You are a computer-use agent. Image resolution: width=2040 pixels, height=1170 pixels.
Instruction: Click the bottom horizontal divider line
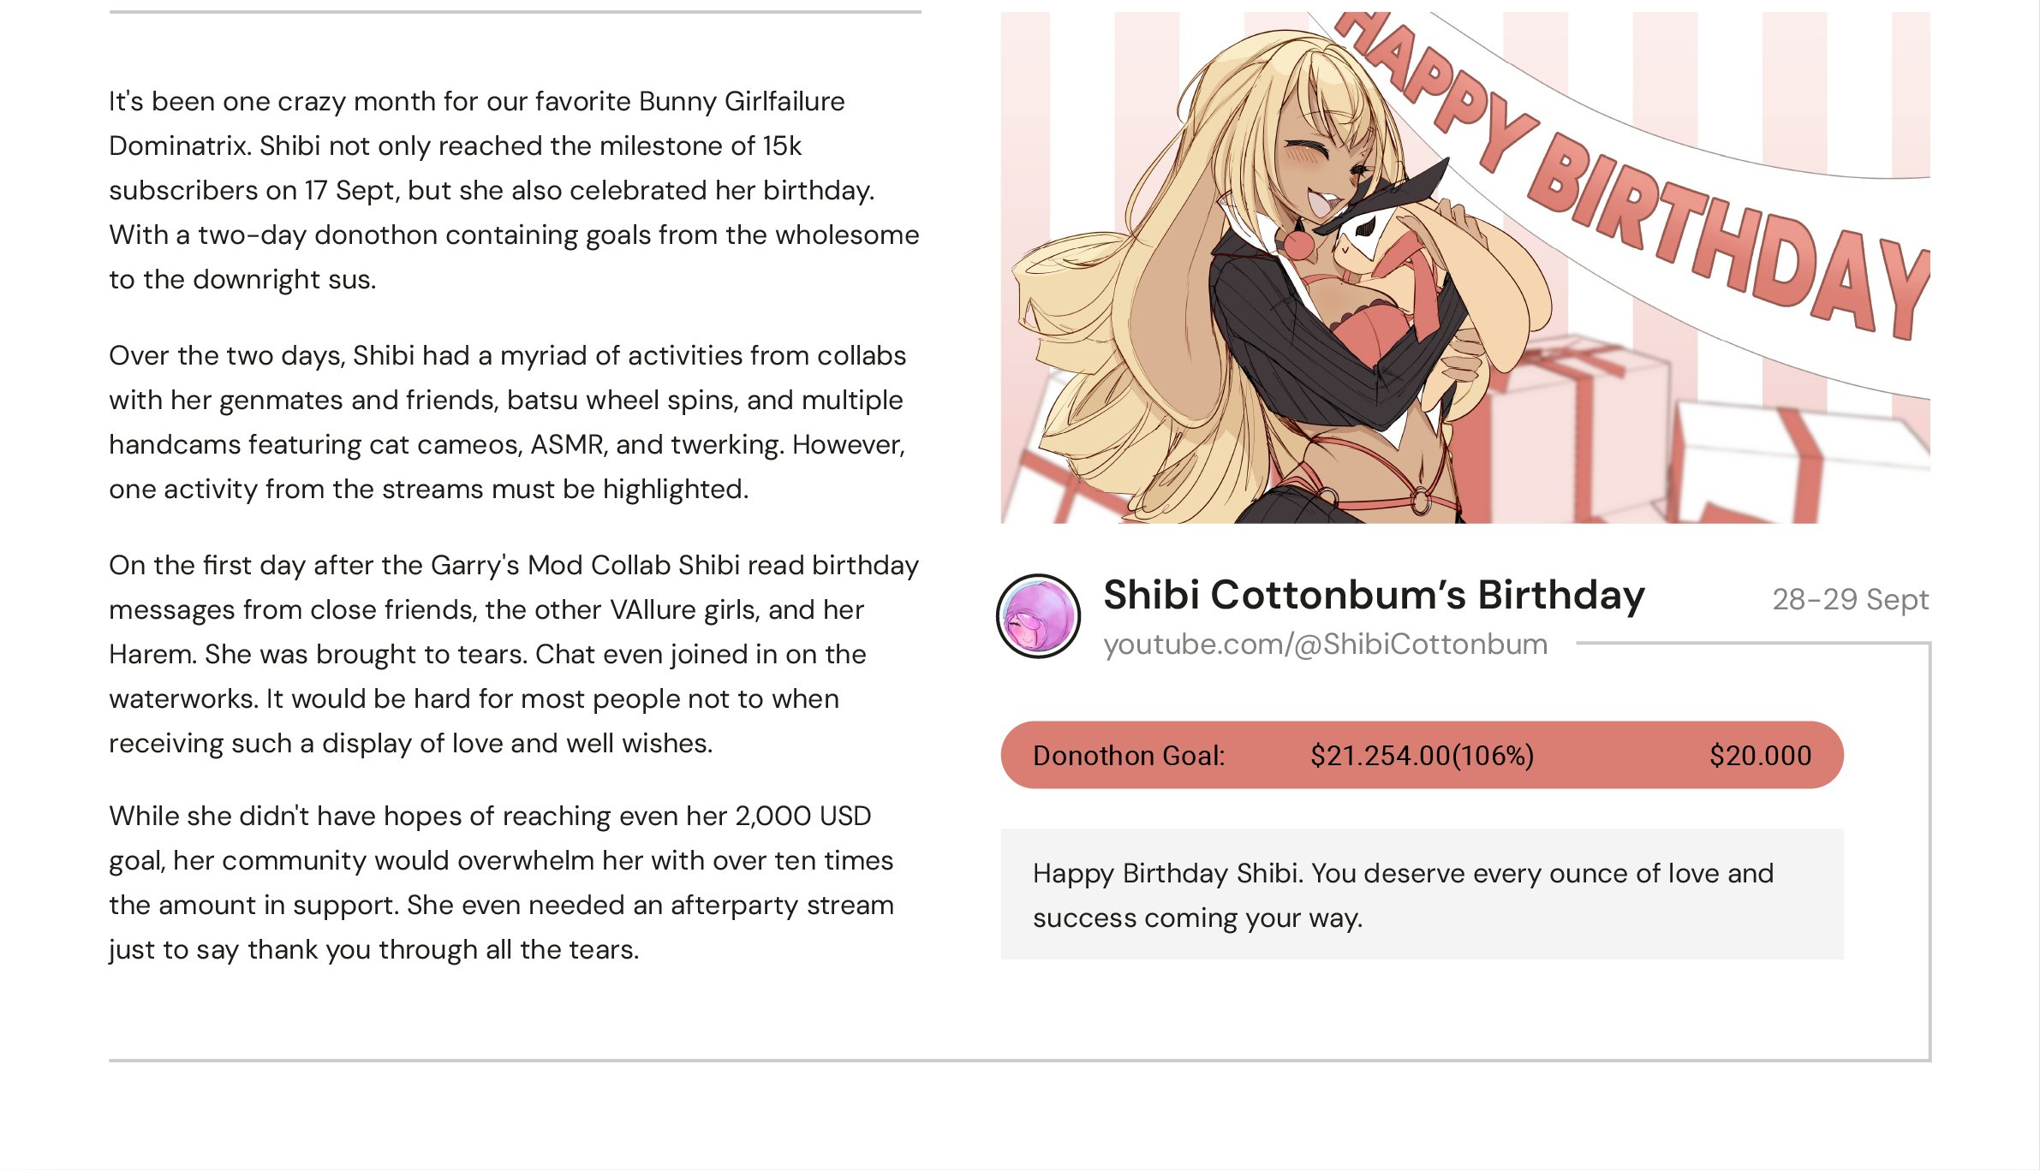[x=1019, y=1060]
